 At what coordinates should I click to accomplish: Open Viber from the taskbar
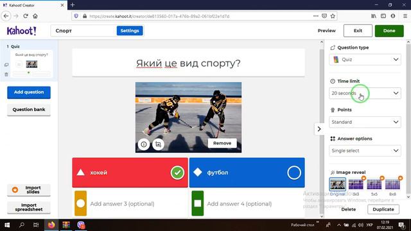coord(81,225)
